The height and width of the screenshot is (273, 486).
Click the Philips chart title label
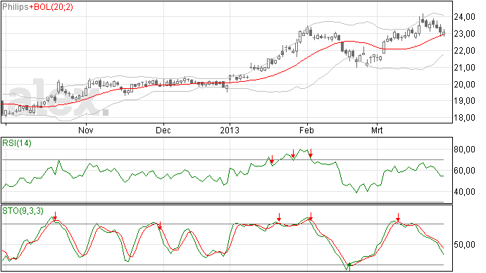pos(15,7)
